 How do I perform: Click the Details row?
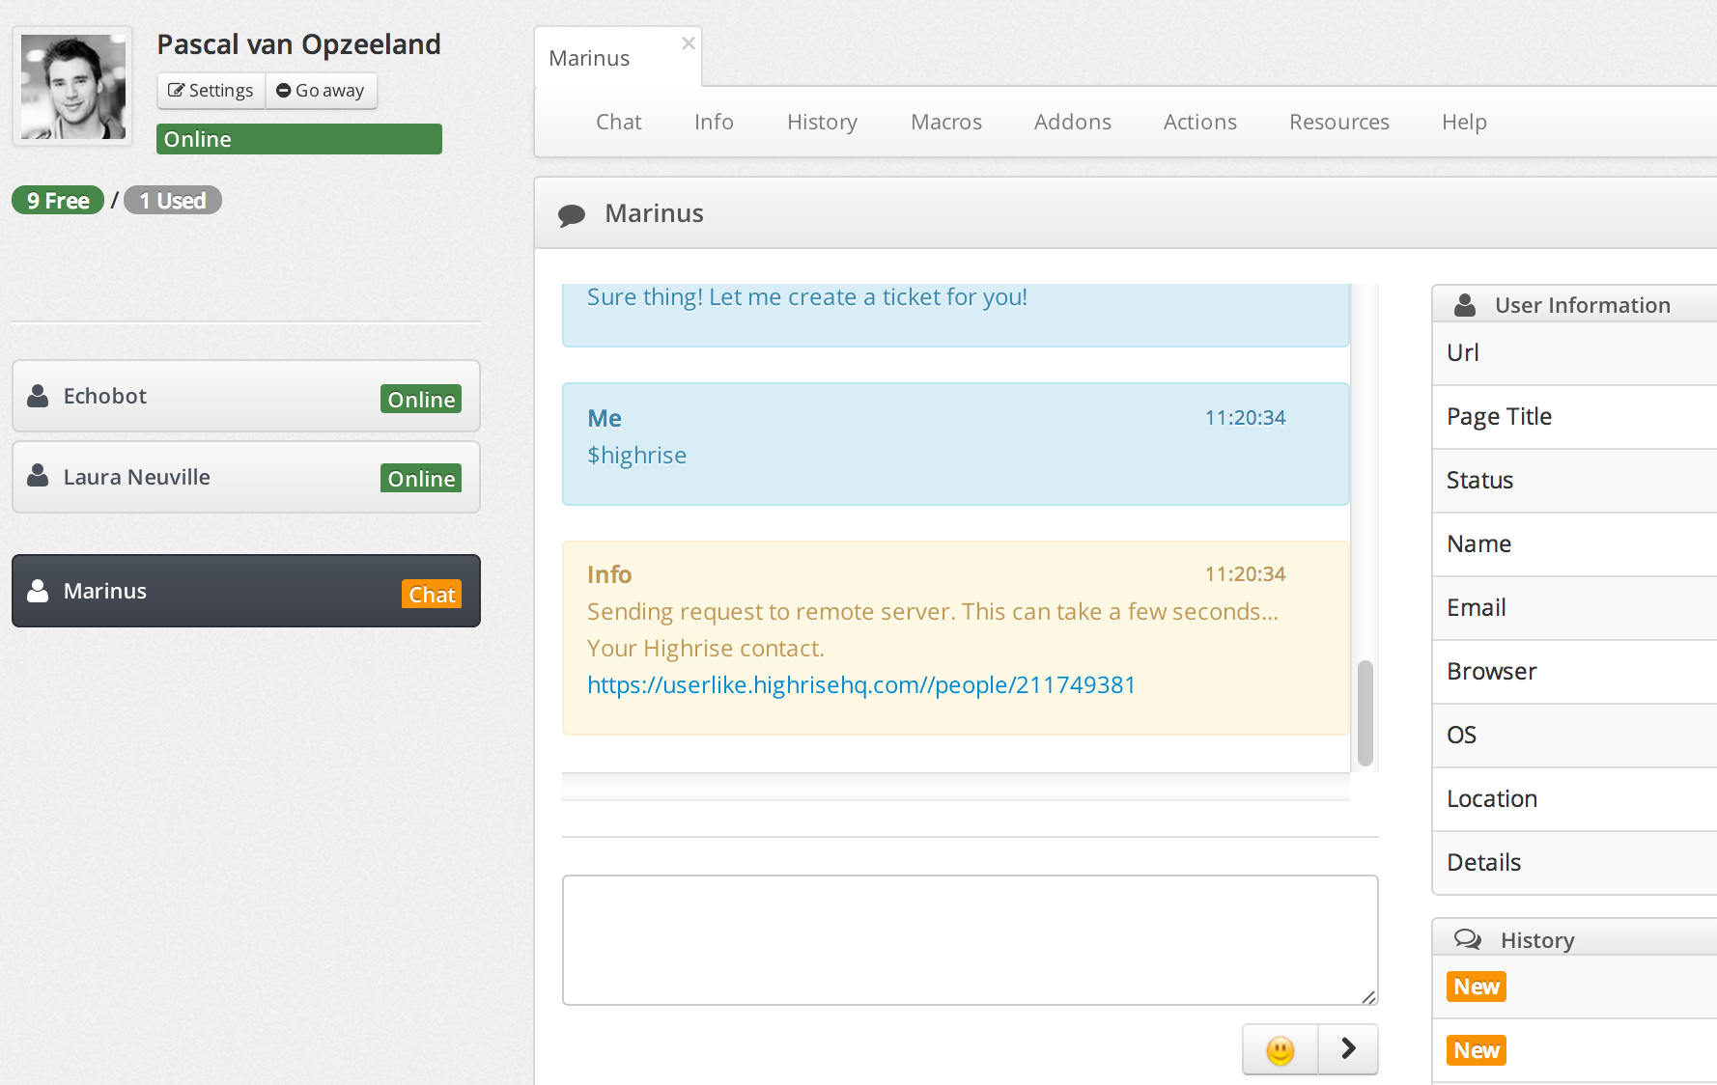1575,863
